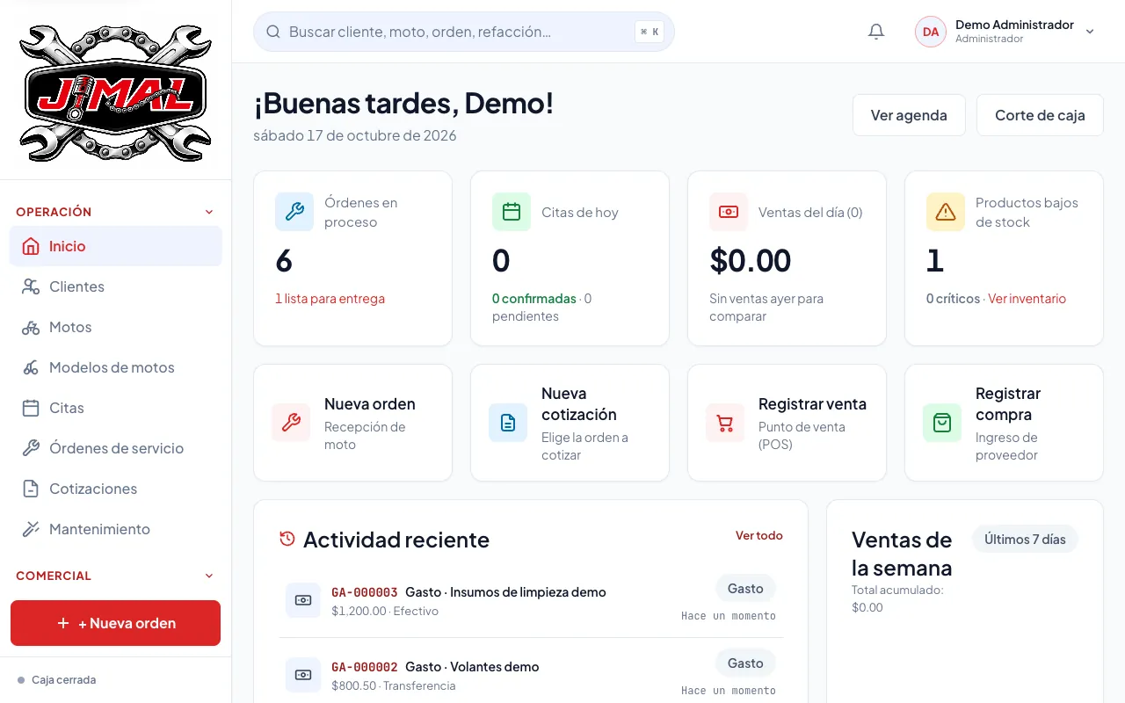
Task: Click the history icon beside Actividad reciente
Action: tap(287, 539)
